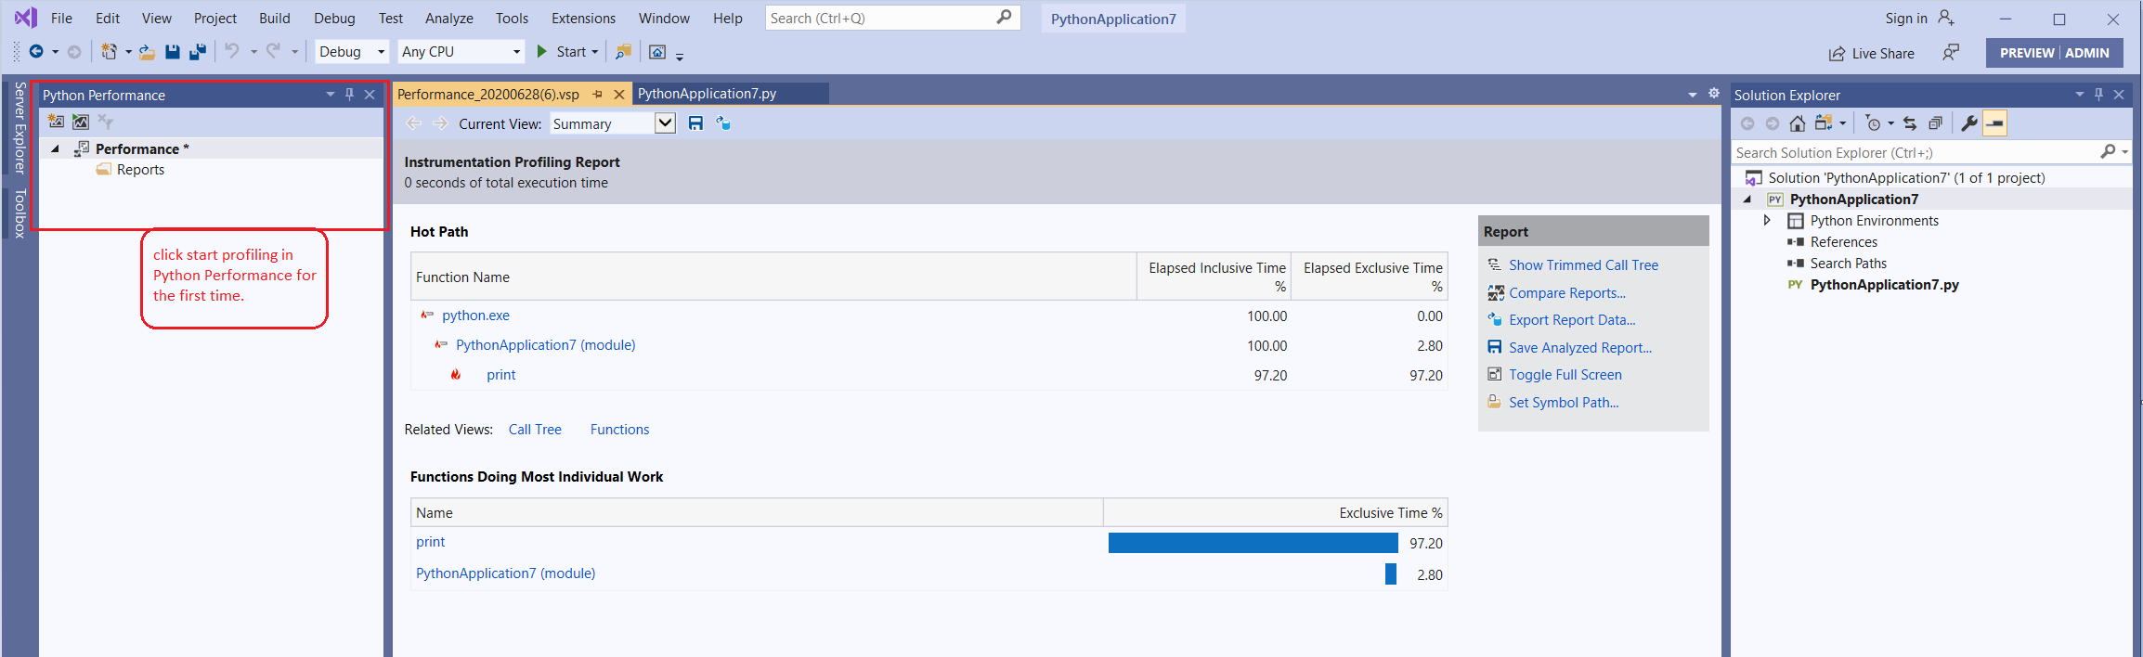Screen dimensions: 2143x657
Task: Click Toggle Full Screen link
Action: point(1565,375)
